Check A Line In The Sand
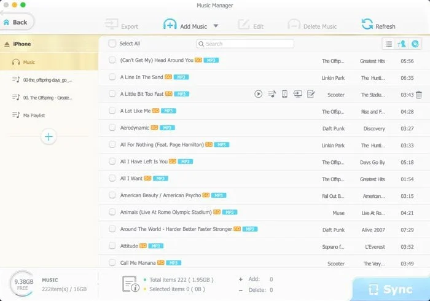Screen dimensions: 430x301 112,77
